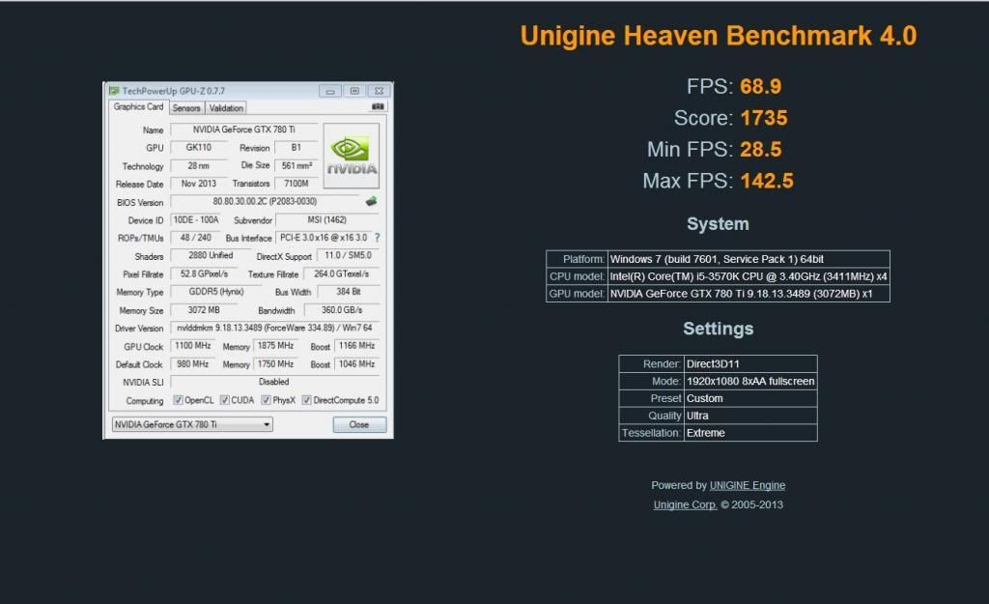
Task: Click the GPU-Z title bar app icon
Action: pos(114,91)
